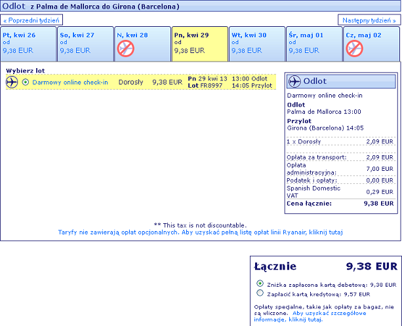Select the Darmowy online check-in flight radio
The image size is (402, 326).
tap(26, 82)
